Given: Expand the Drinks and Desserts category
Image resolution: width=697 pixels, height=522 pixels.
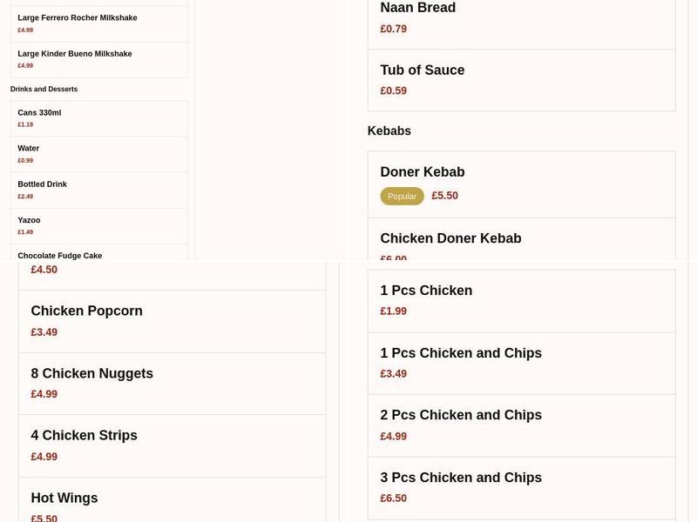Looking at the screenshot, I should tap(43, 89).
